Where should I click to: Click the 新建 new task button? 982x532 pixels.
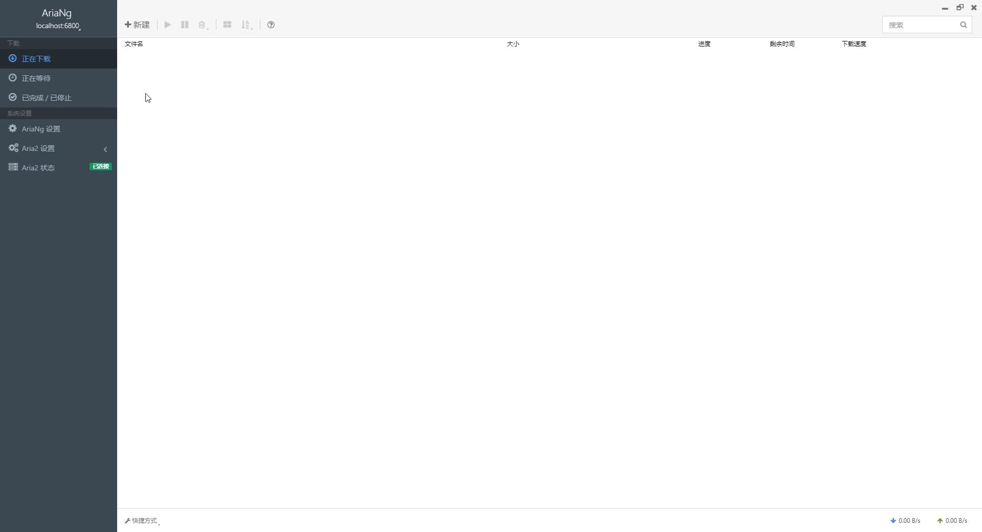point(137,25)
